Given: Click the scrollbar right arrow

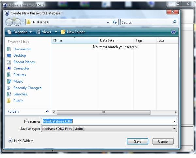Looking at the screenshot, I should 176,112.
